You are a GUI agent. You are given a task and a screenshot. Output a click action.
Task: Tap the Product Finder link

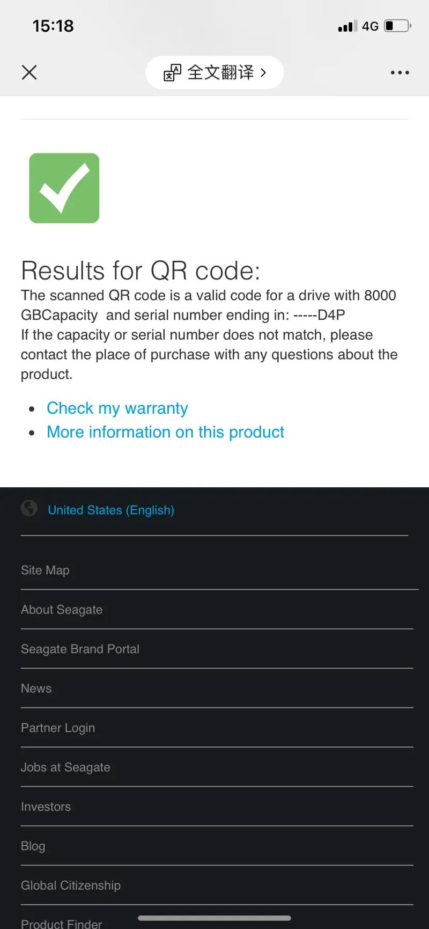(x=61, y=923)
